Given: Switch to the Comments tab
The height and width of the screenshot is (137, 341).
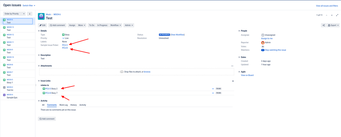Looking at the screenshot, I should (x=52, y=105).
